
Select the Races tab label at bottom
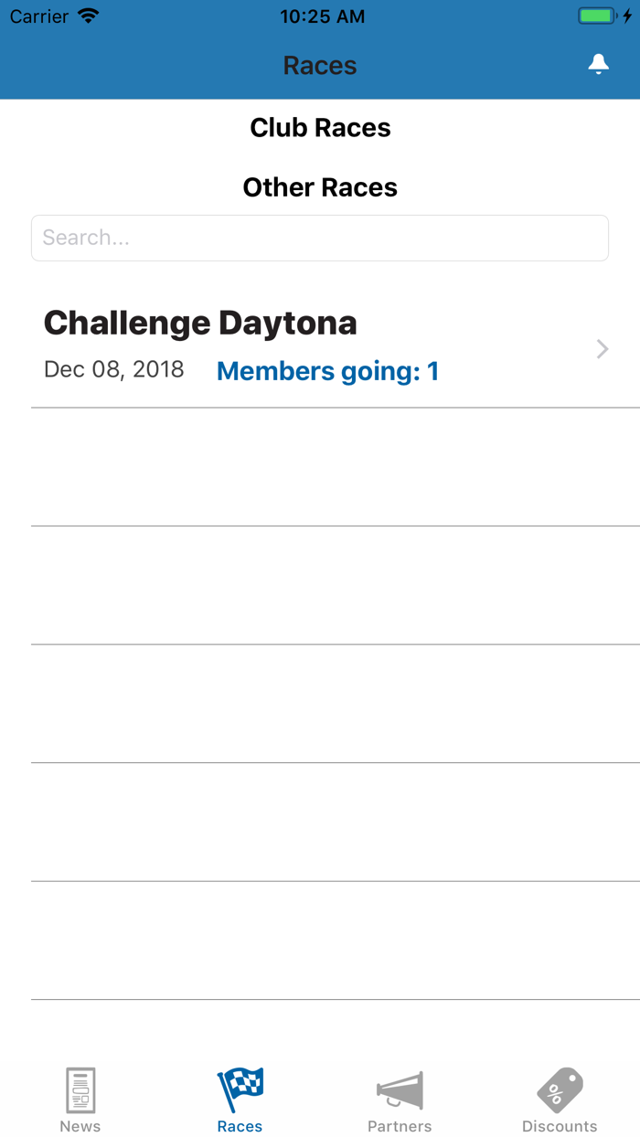tap(240, 1126)
